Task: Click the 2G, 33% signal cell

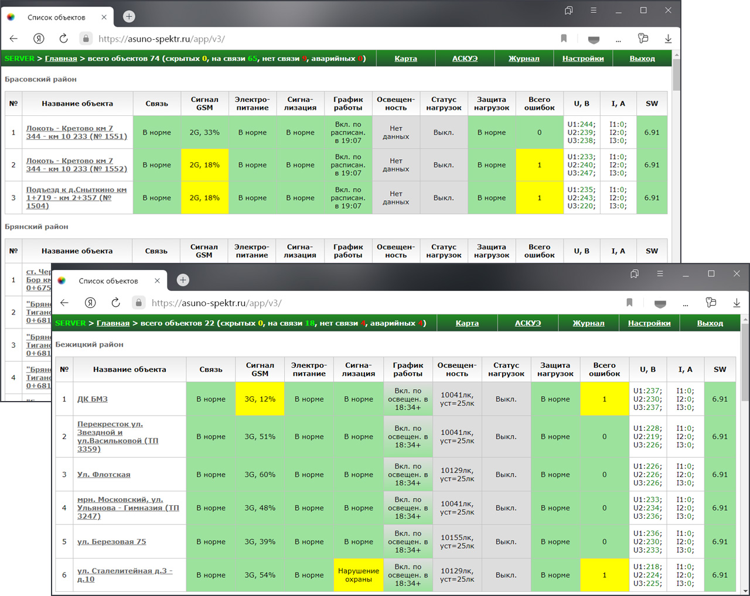Action: 204,132
